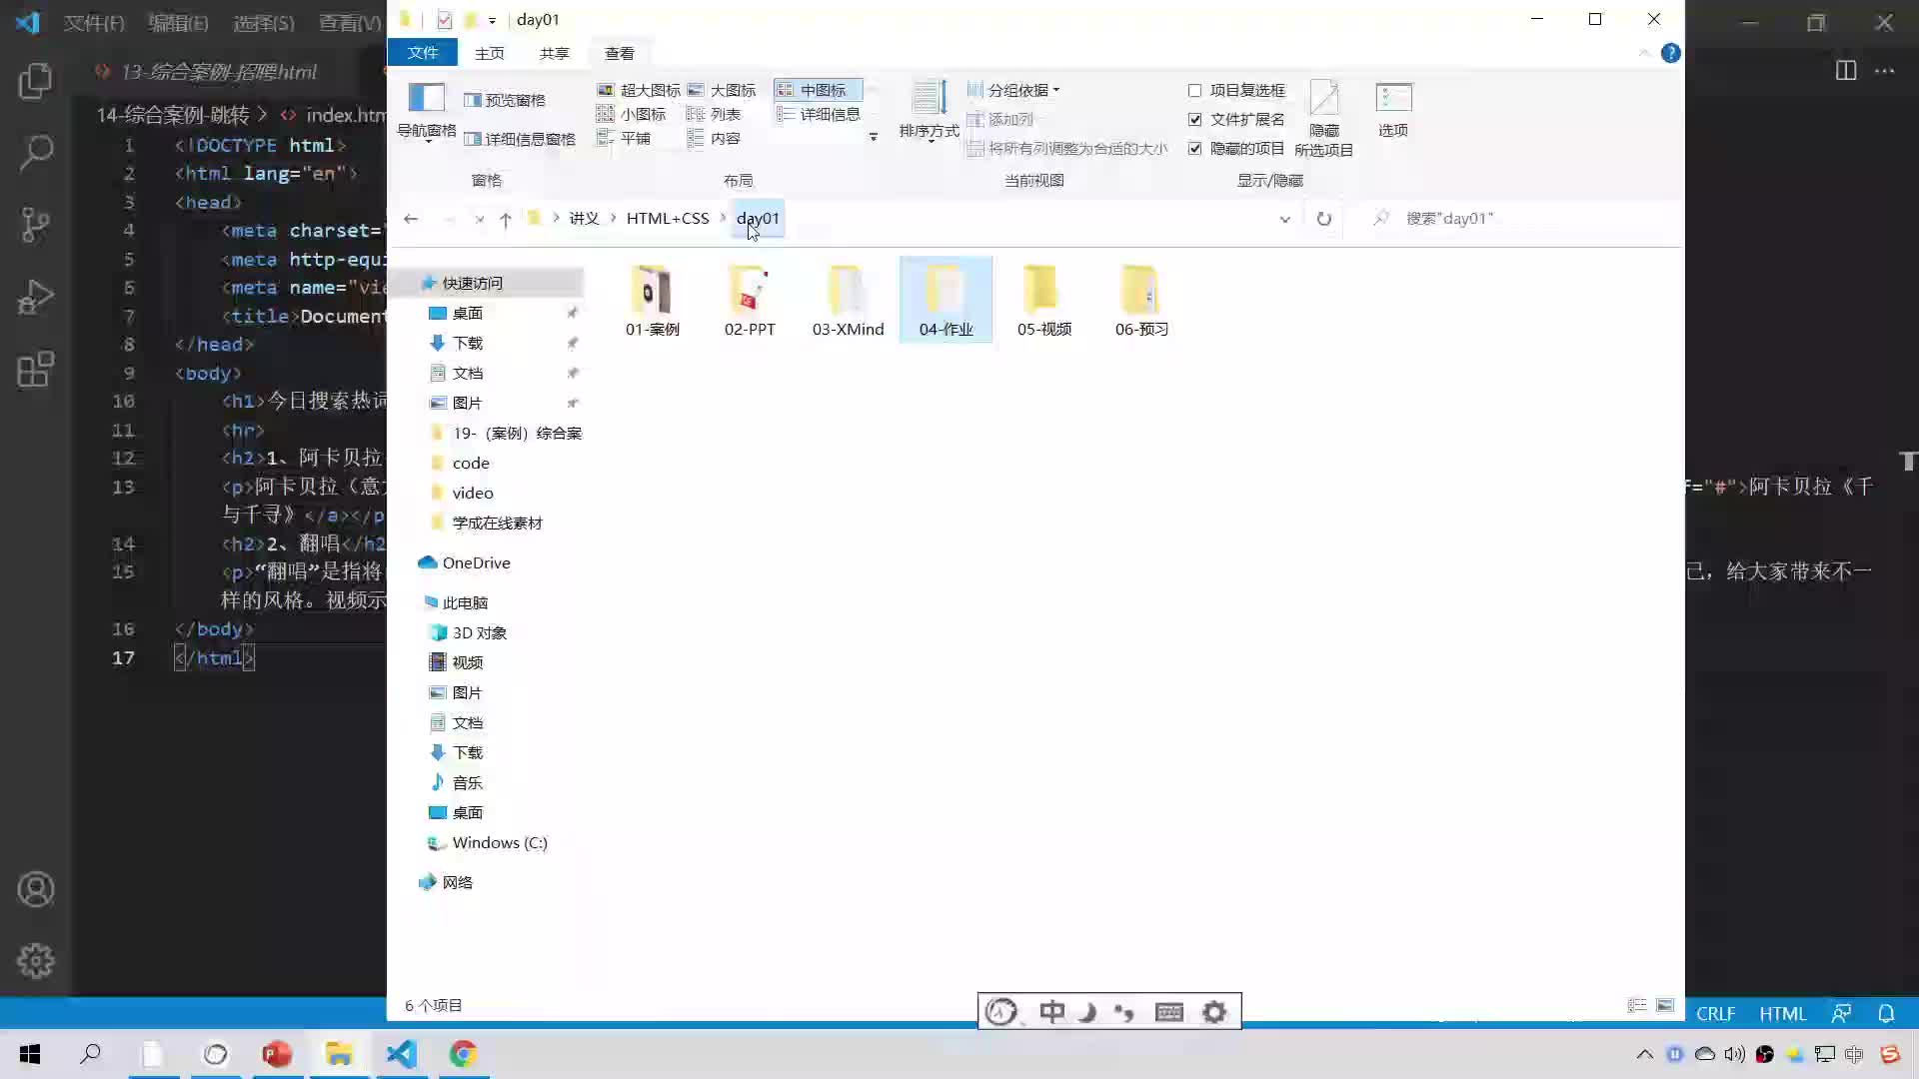Collapse the Explorer ribbon
The width and height of the screenshot is (1919, 1079).
pos(1643,53)
